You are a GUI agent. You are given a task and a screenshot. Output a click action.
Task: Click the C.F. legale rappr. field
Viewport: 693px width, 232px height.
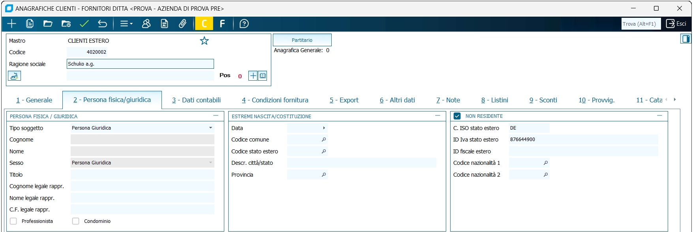coord(143,209)
